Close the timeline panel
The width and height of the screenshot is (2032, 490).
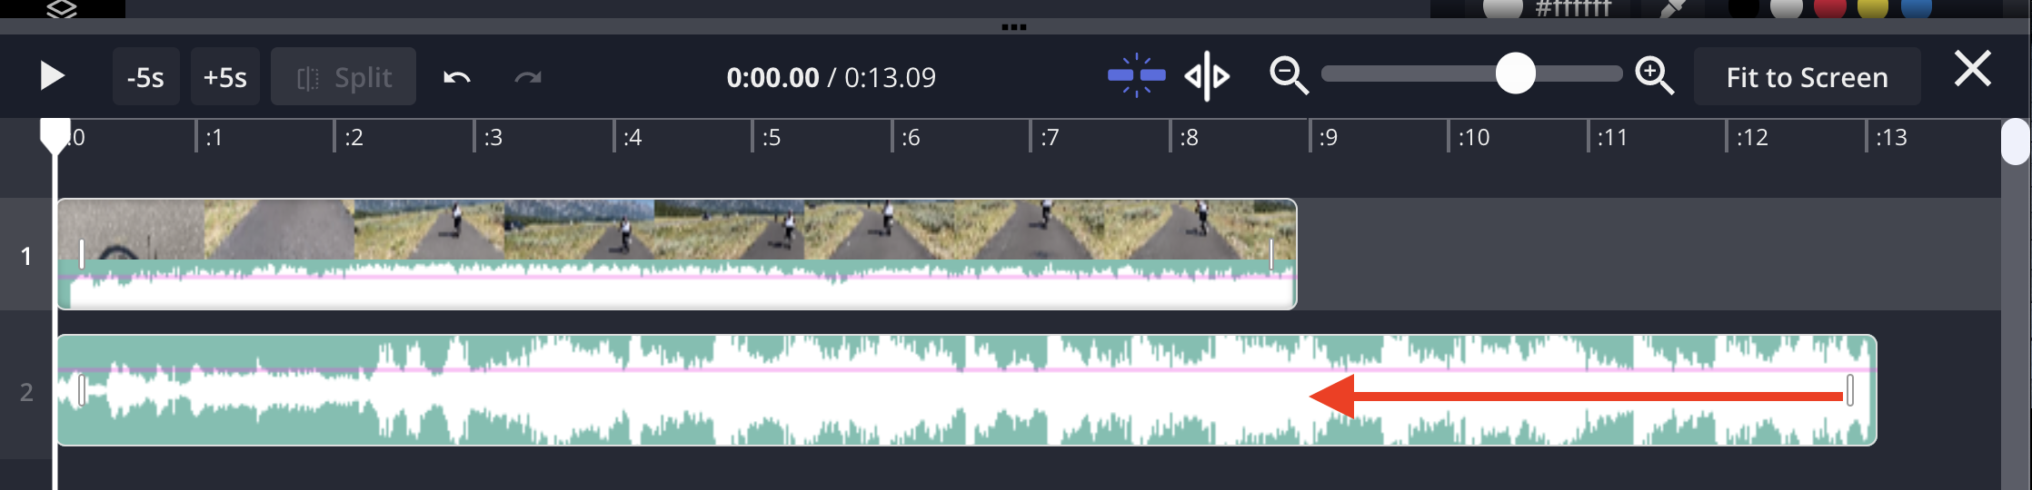click(1972, 69)
